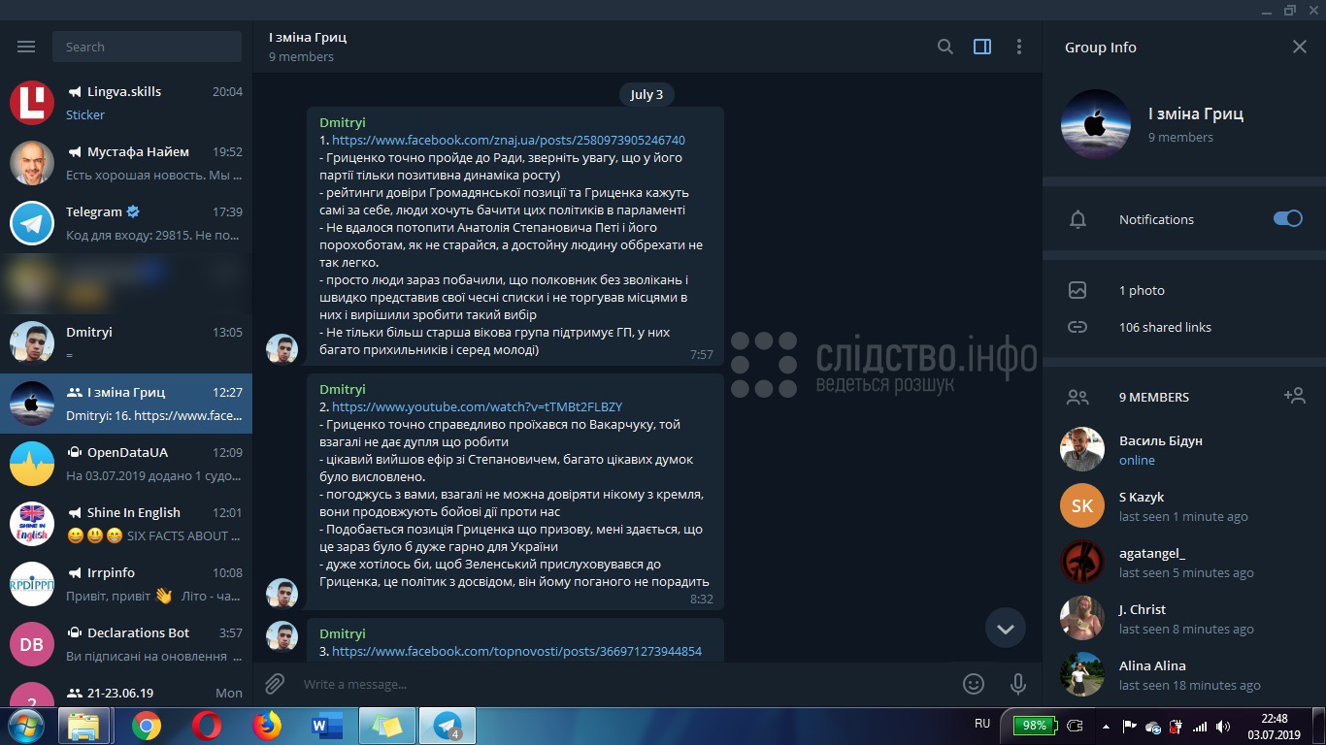The image size is (1326, 745).
Task: Click the Dmitryi sender name on the first message
Action: click(x=343, y=122)
